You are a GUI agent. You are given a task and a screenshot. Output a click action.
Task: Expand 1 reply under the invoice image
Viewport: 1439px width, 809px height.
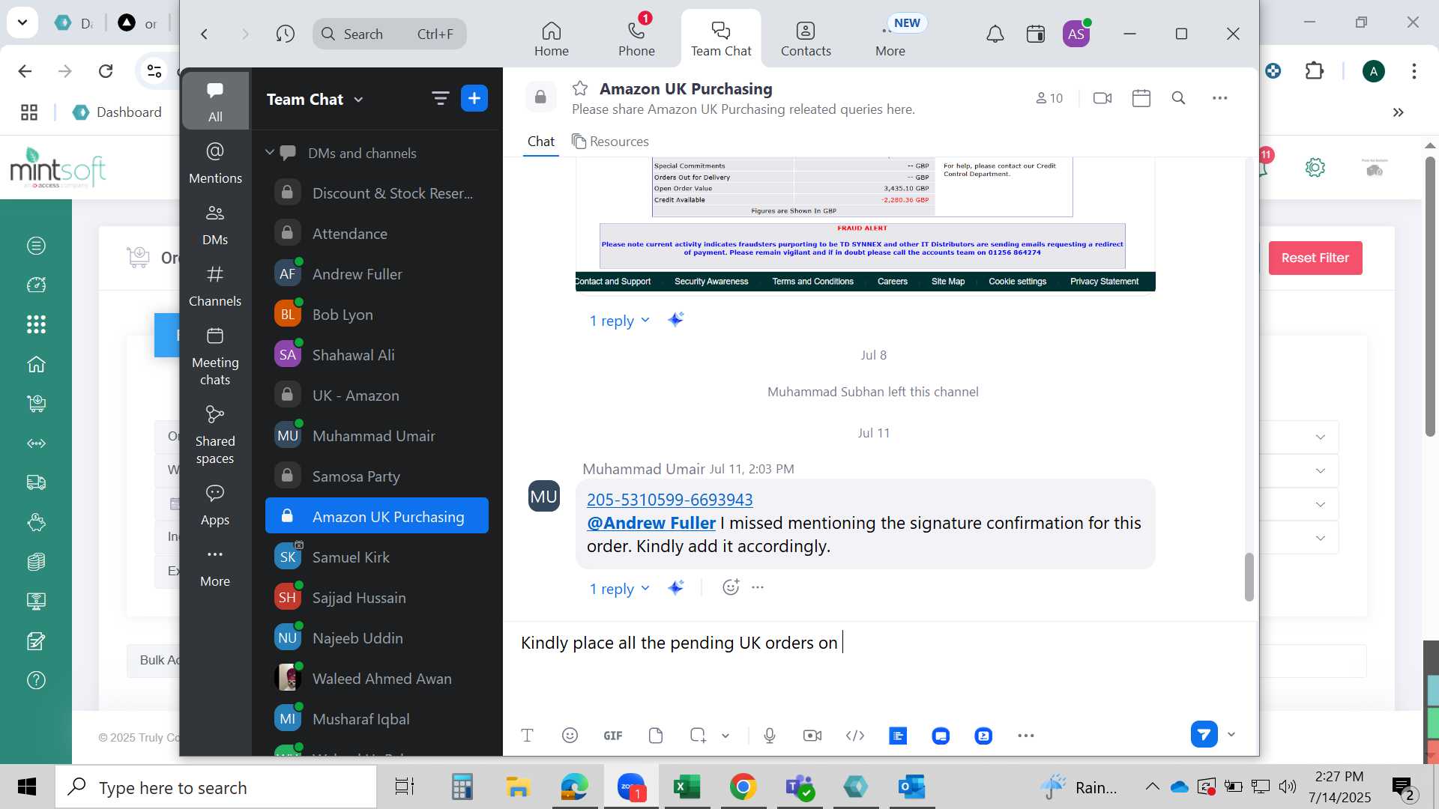click(x=619, y=321)
